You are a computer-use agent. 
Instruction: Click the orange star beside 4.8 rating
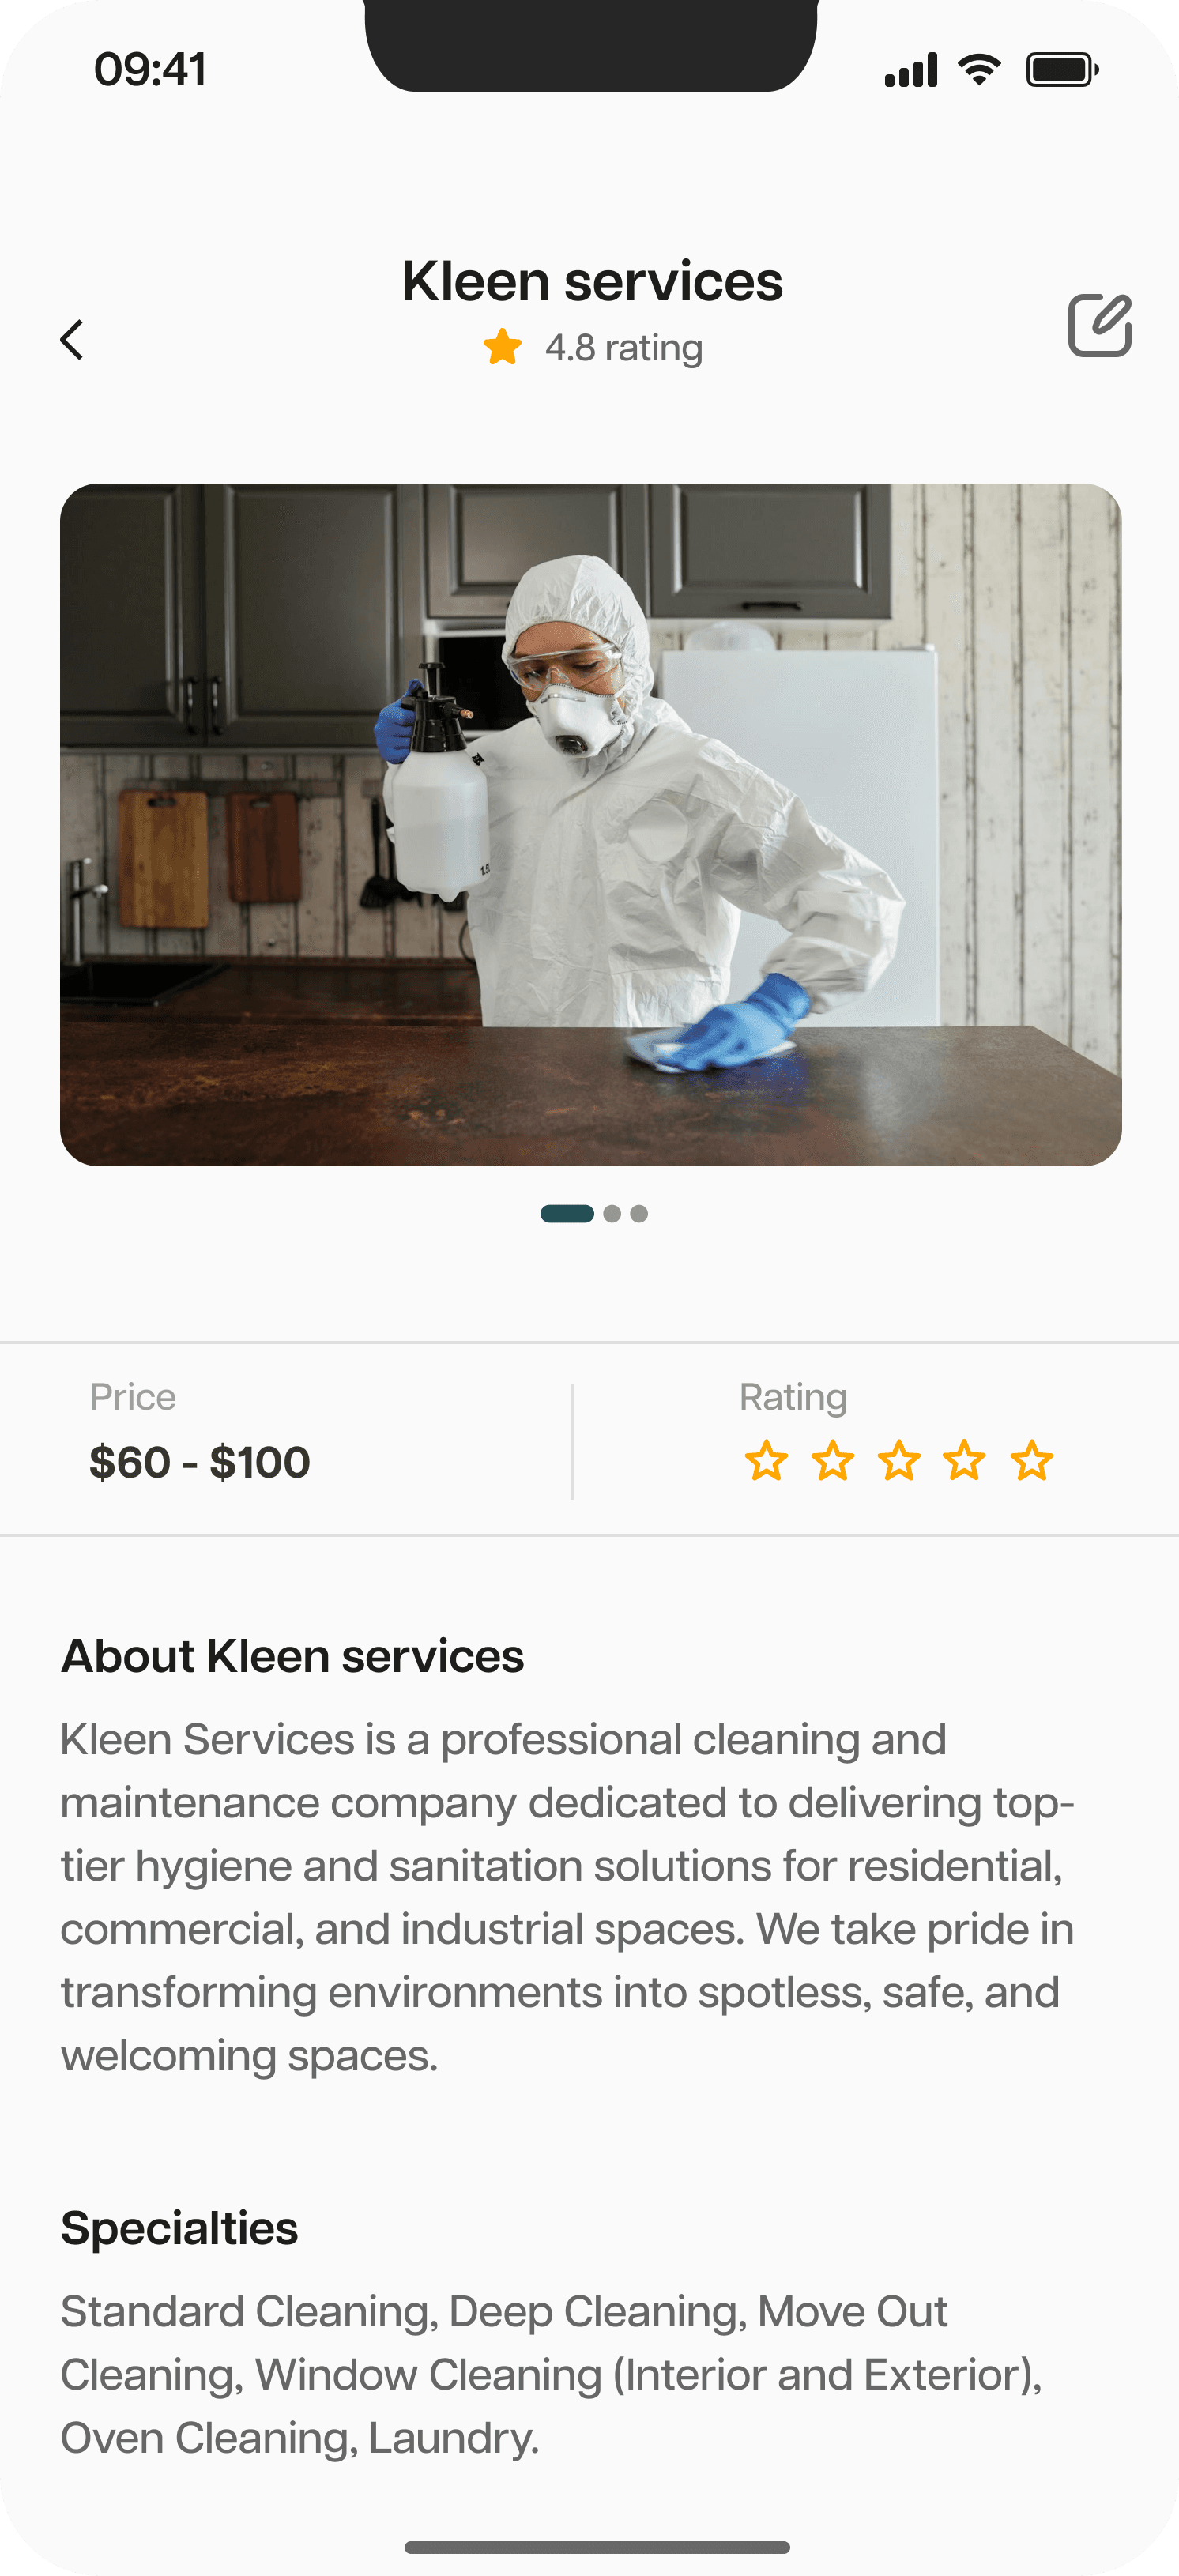[502, 347]
